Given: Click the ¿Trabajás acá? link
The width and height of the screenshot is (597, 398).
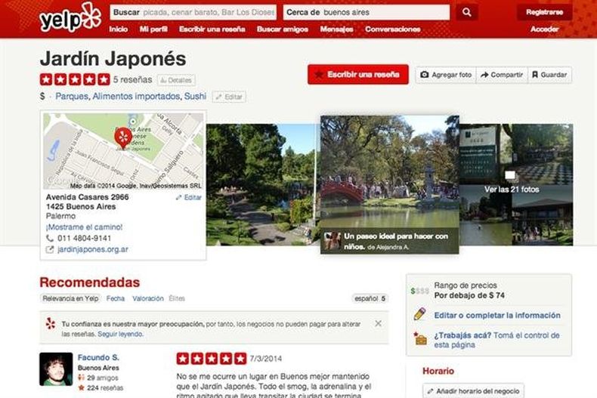Looking at the screenshot, I should pos(462,335).
